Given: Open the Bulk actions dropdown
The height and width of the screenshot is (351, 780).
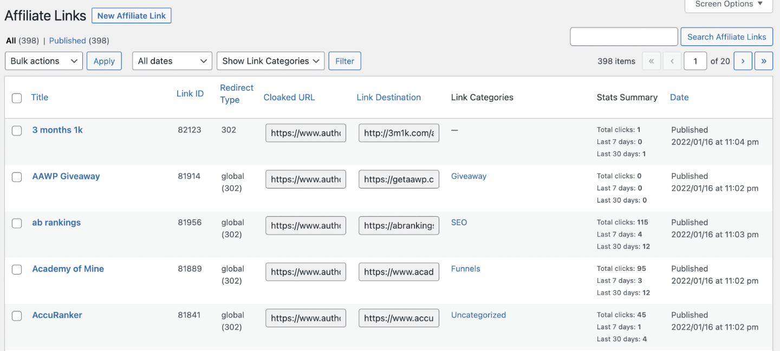Looking at the screenshot, I should click(44, 61).
